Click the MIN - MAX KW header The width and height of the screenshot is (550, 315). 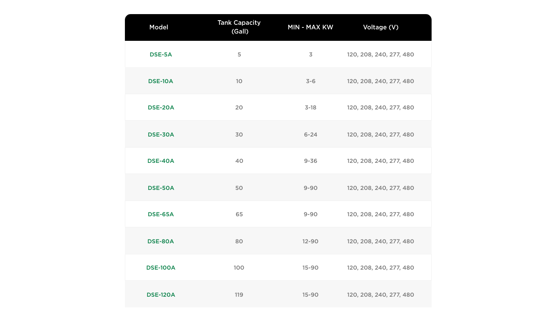coord(311,27)
